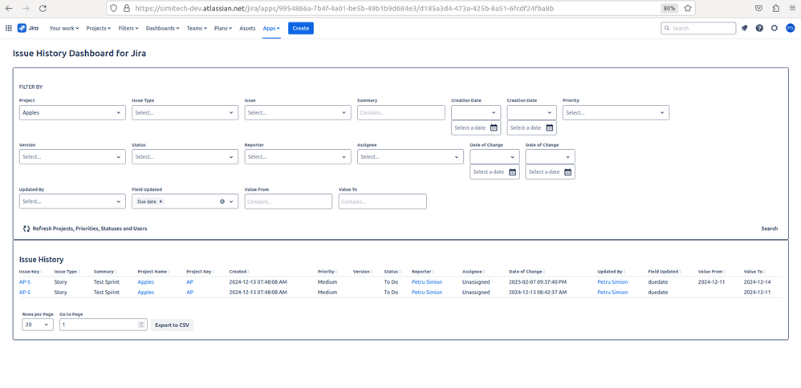Open calendar for second Creation Date picker
The image size is (801, 388).
coord(549,127)
